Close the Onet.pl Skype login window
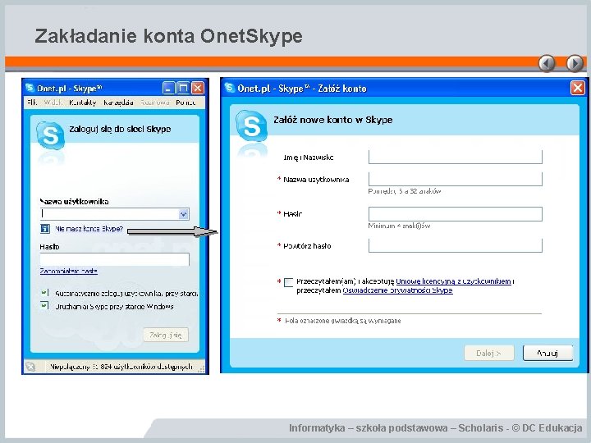This screenshot has width=591, height=443. [198, 88]
